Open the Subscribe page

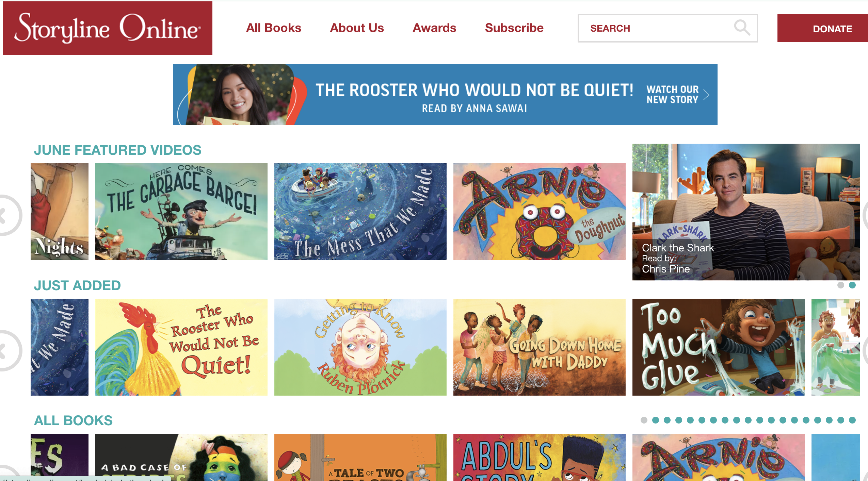[x=514, y=28]
